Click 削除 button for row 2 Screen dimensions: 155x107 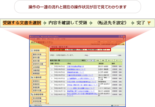[x=120, y=69]
